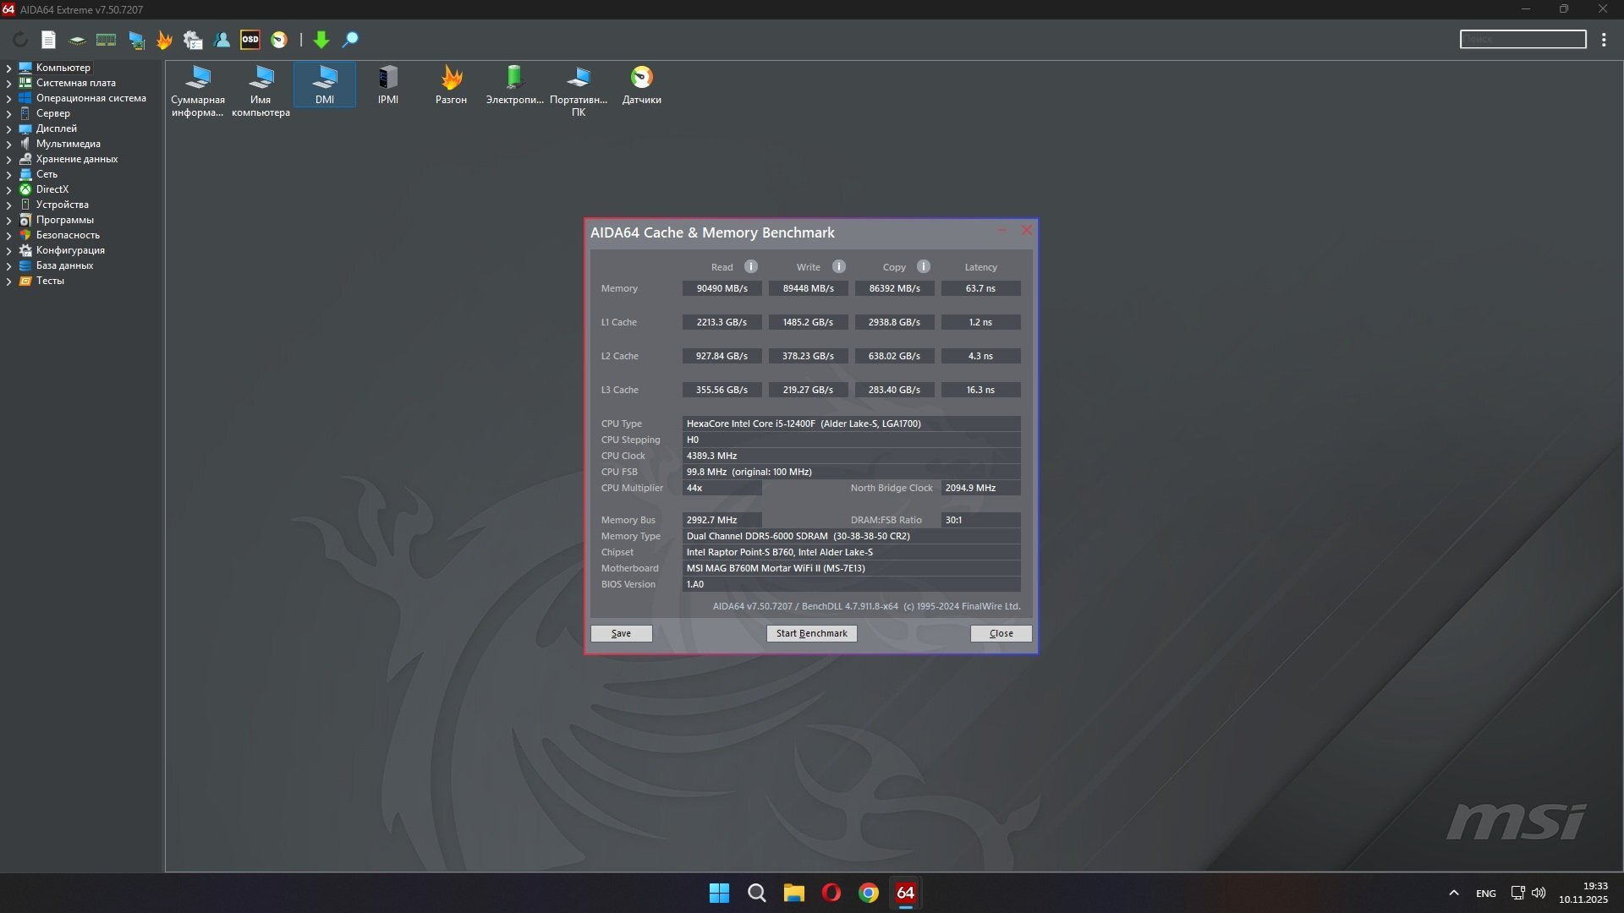Click the Save button in benchmark dialog
Viewport: 1624px width, 913px height.
point(621,633)
